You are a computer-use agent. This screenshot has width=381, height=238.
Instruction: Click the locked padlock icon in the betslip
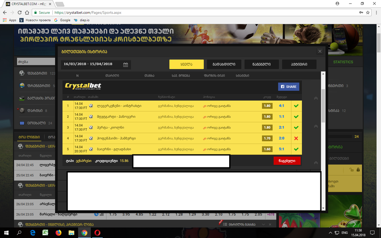coord(358,170)
